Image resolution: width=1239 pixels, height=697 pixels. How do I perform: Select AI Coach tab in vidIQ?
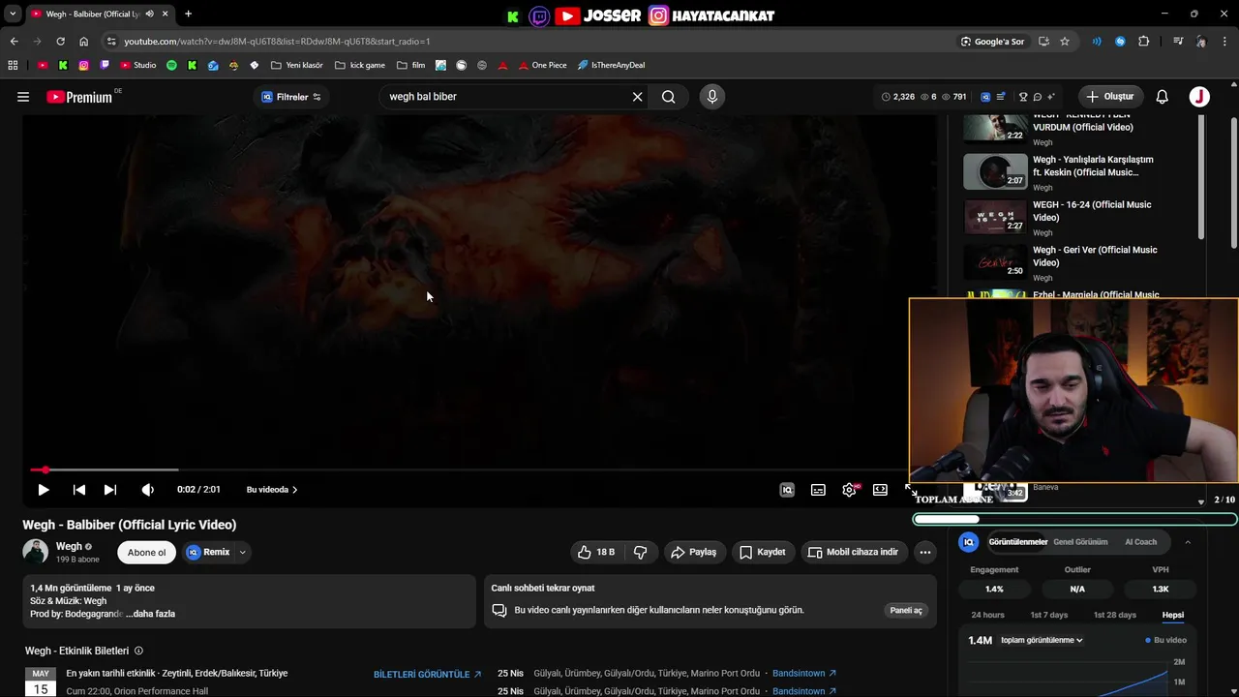click(1140, 542)
